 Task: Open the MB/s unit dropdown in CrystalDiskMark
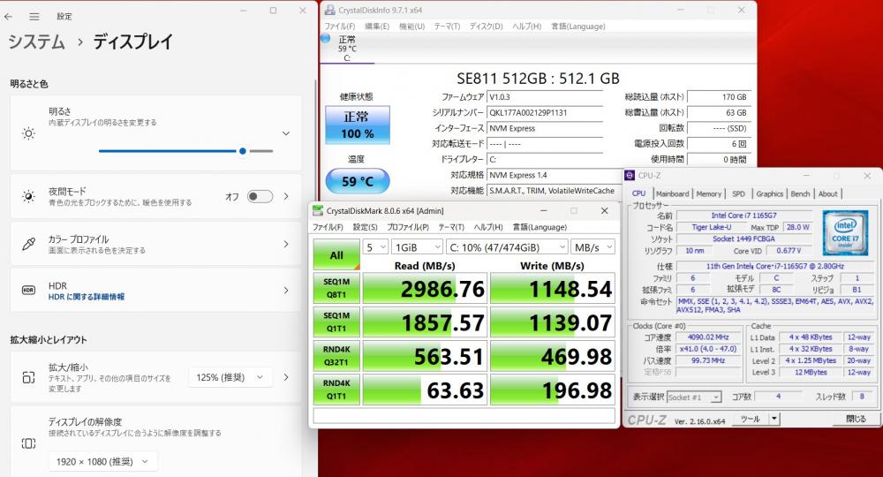pyautogui.click(x=592, y=246)
